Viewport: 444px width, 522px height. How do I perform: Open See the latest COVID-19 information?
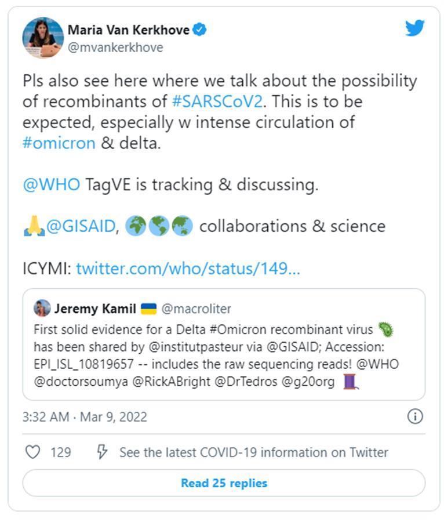[x=253, y=452]
